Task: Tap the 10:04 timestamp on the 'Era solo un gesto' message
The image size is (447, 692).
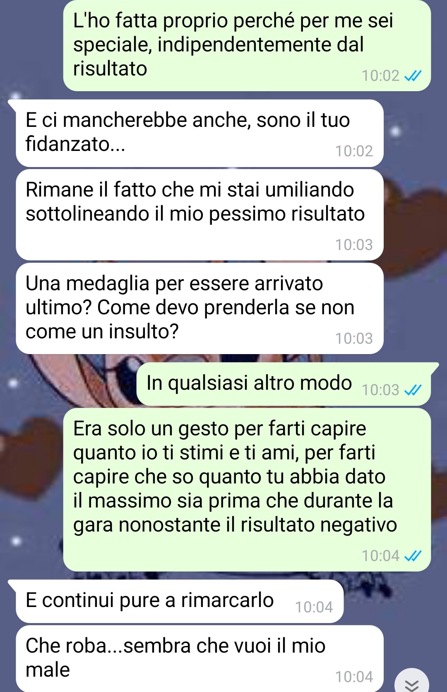Action: [x=380, y=556]
